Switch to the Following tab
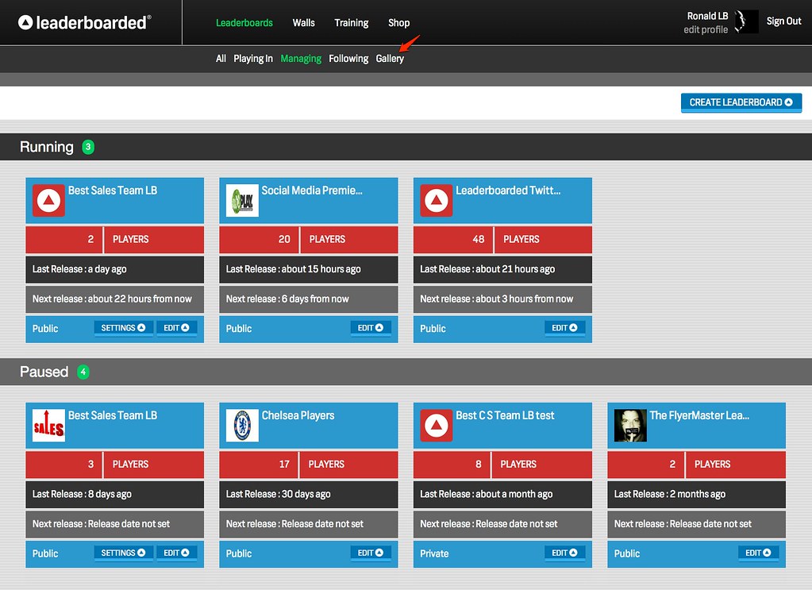The image size is (812, 590). 348,59
